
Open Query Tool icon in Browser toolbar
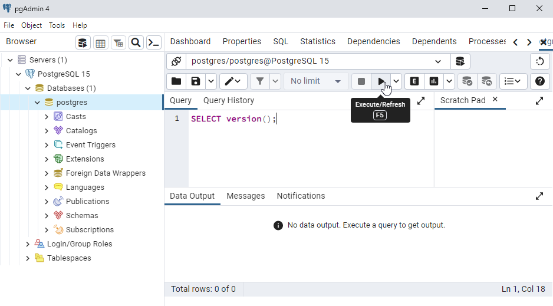tap(83, 42)
